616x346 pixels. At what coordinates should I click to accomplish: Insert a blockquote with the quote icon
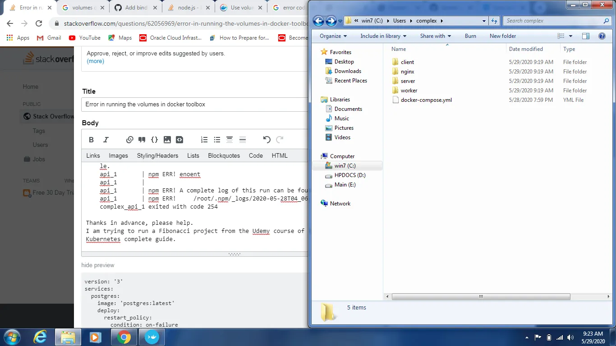(142, 140)
